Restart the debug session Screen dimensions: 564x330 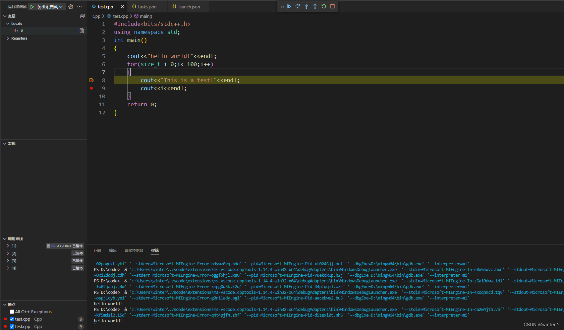click(324, 6)
